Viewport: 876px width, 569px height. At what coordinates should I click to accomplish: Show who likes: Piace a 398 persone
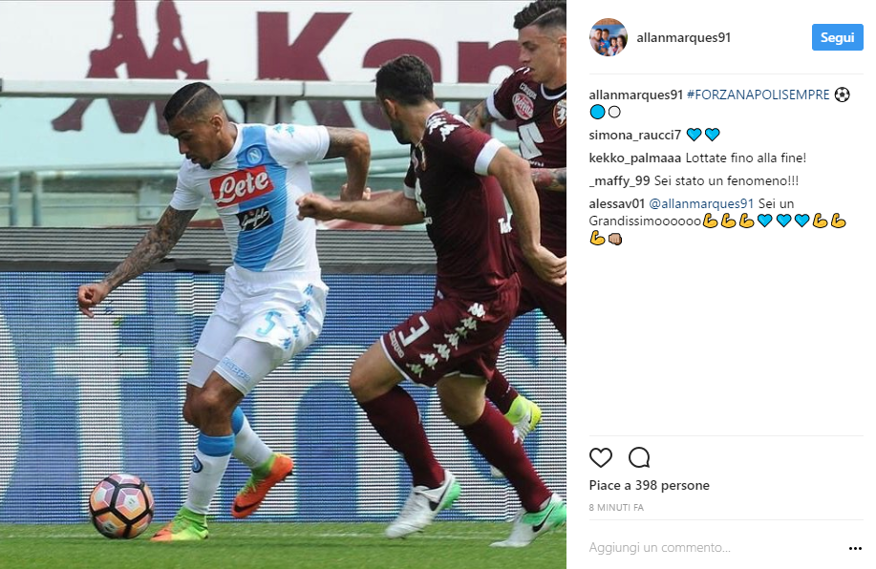click(650, 485)
